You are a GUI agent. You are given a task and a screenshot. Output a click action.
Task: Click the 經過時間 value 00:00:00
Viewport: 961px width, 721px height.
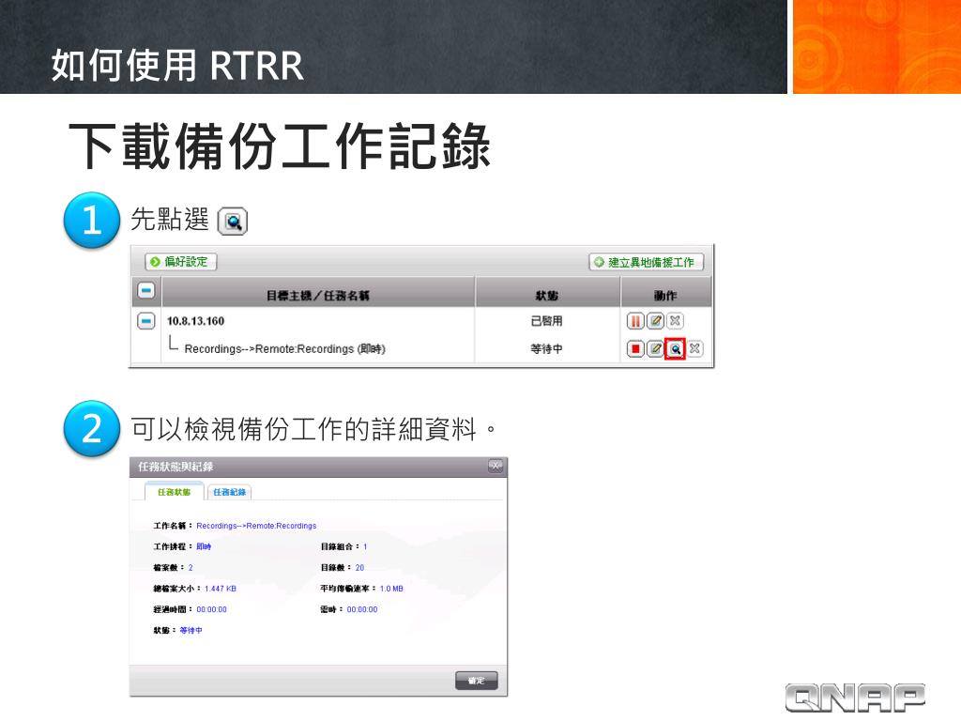tap(211, 609)
